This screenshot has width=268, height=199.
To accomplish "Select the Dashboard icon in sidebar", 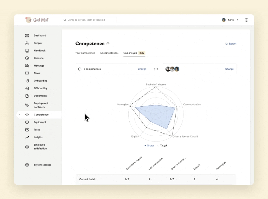I will coord(27,35).
